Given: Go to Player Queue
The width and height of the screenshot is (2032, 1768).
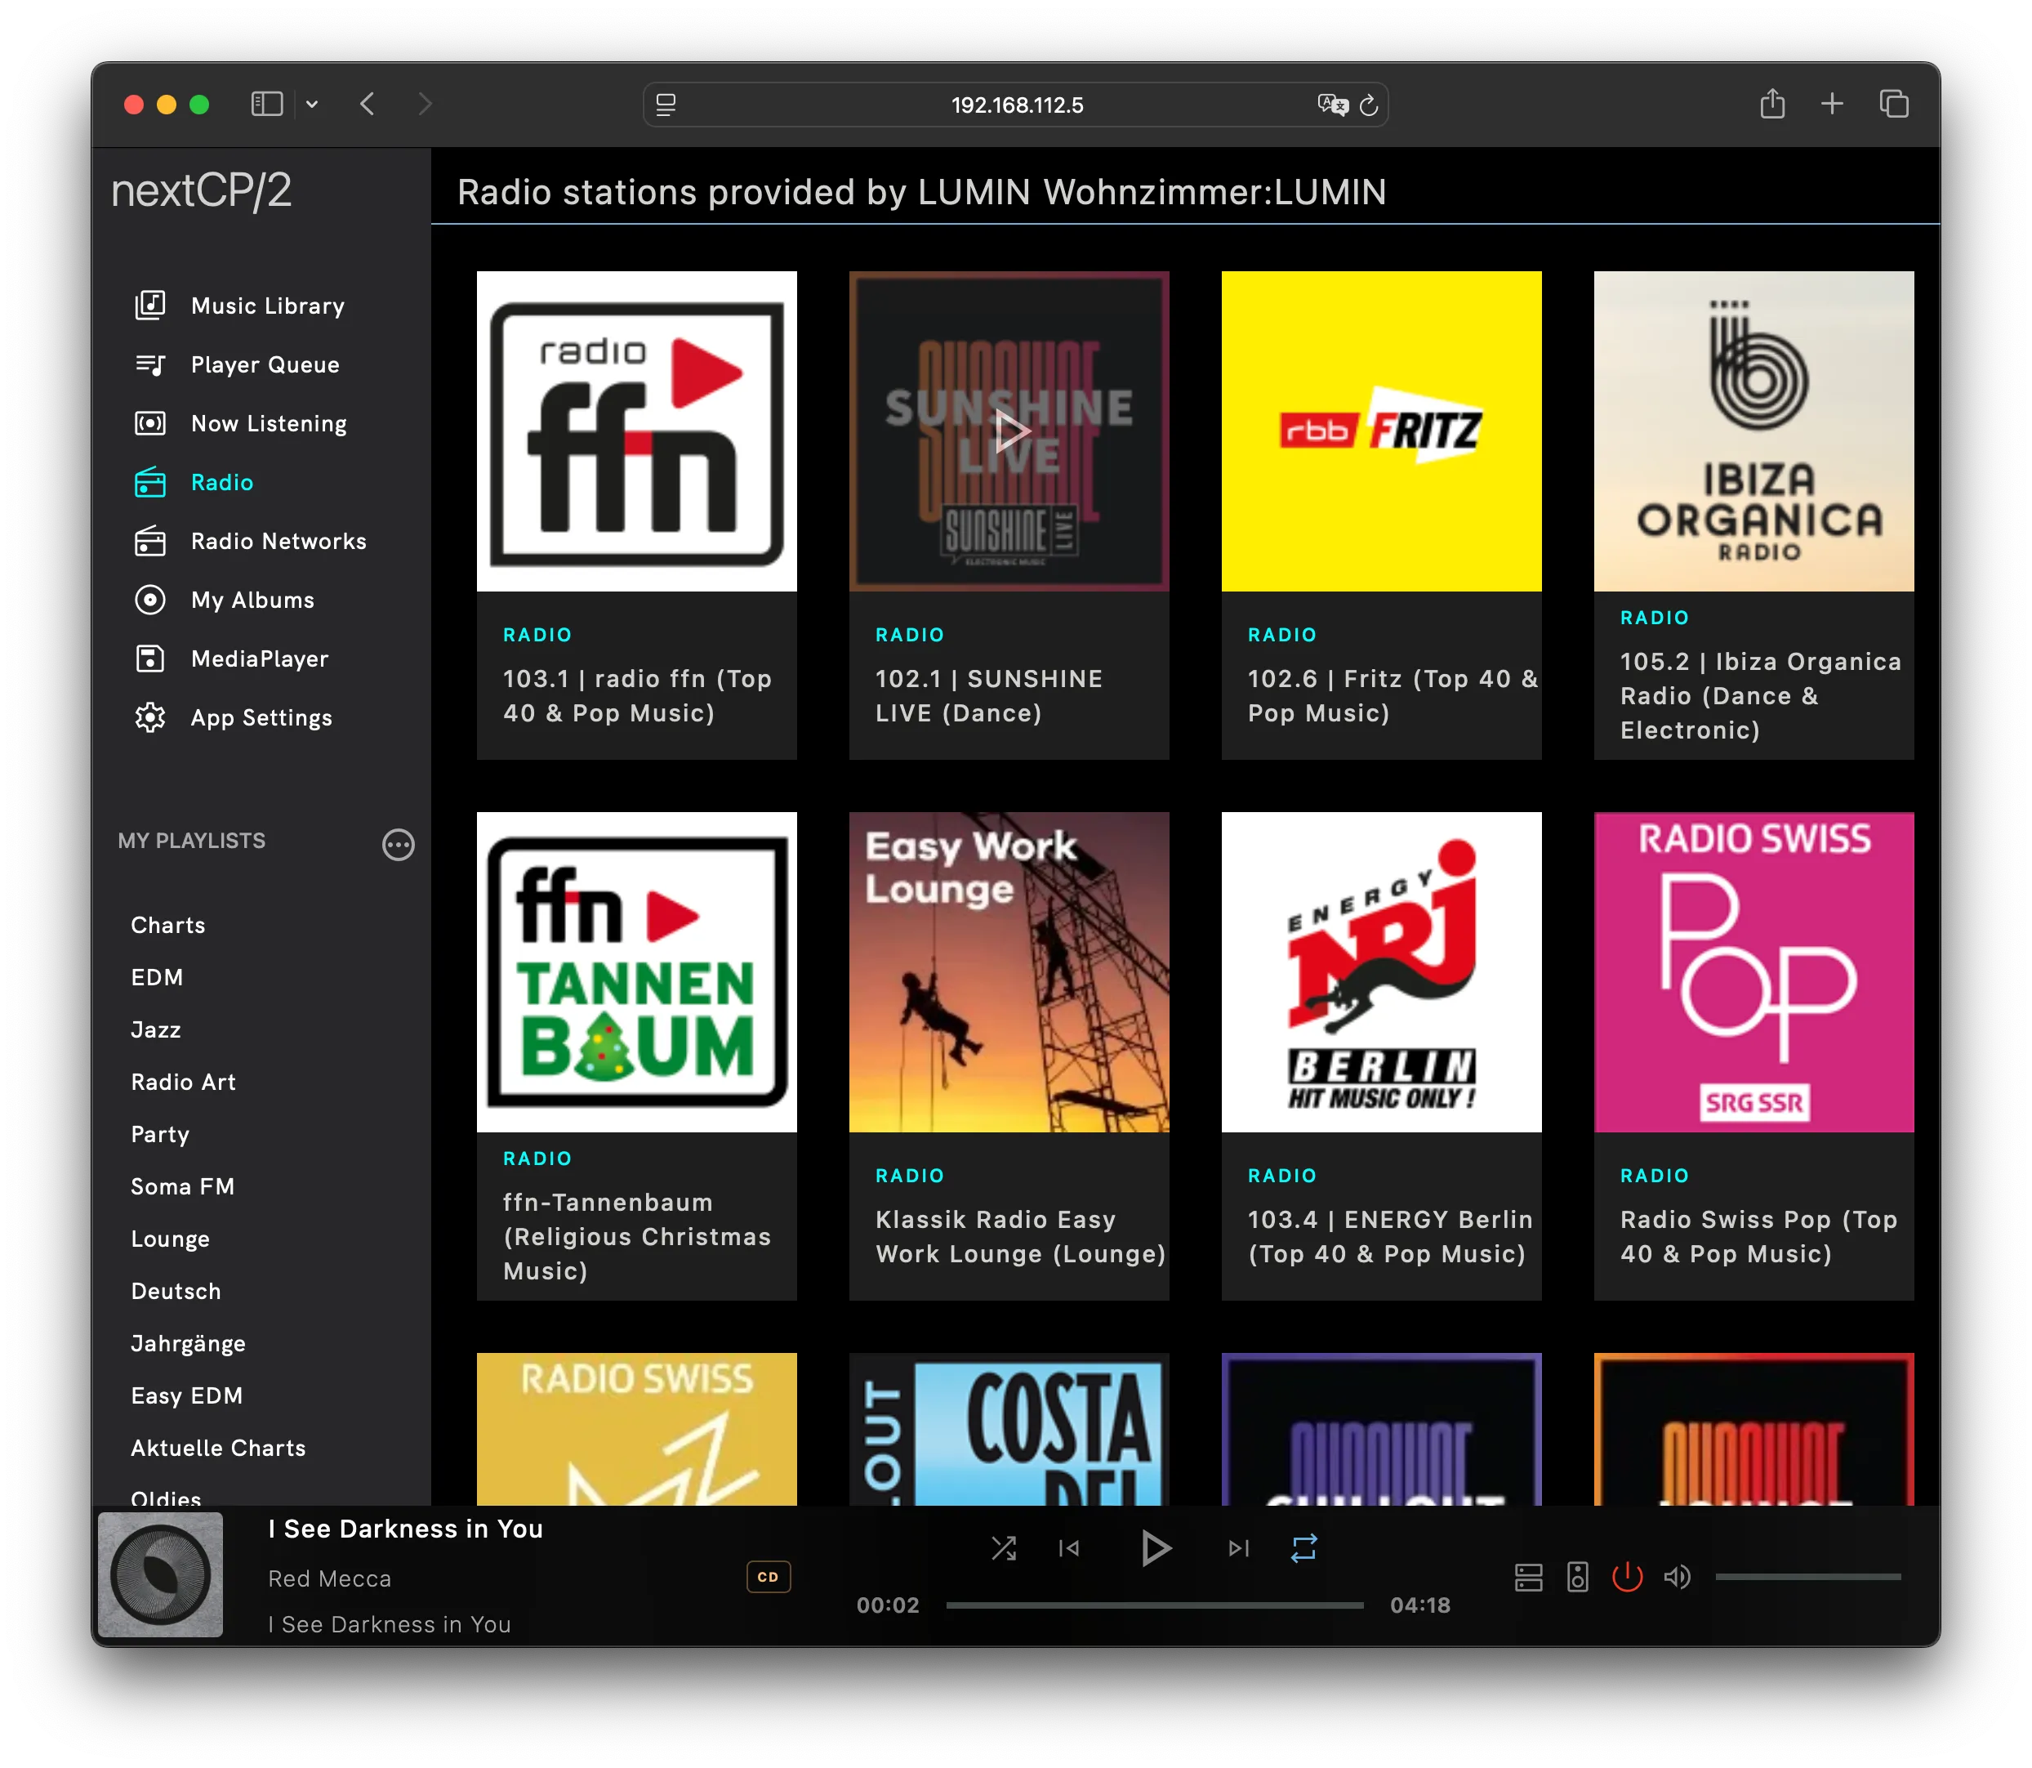Looking at the screenshot, I should point(265,364).
